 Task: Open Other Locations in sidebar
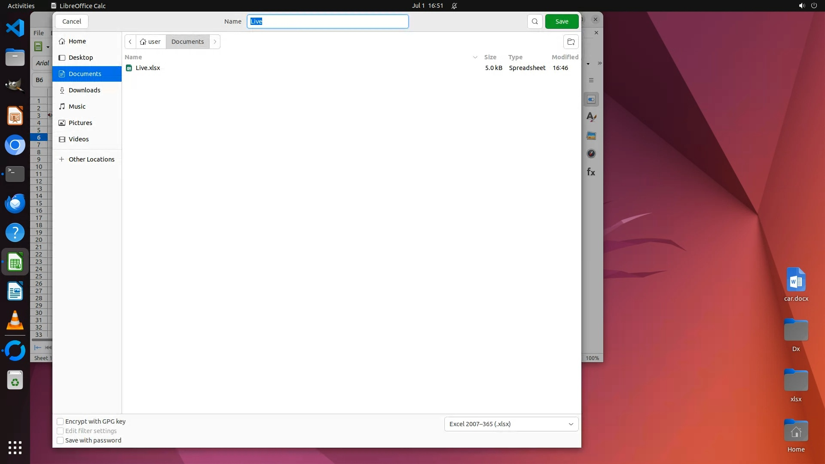(91, 159)
